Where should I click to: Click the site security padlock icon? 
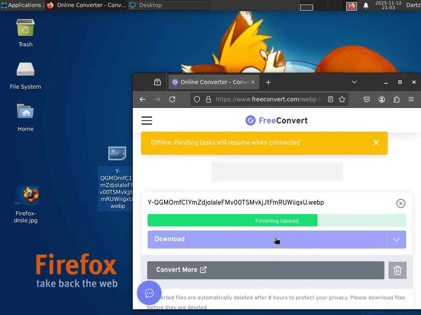point(208,99)
